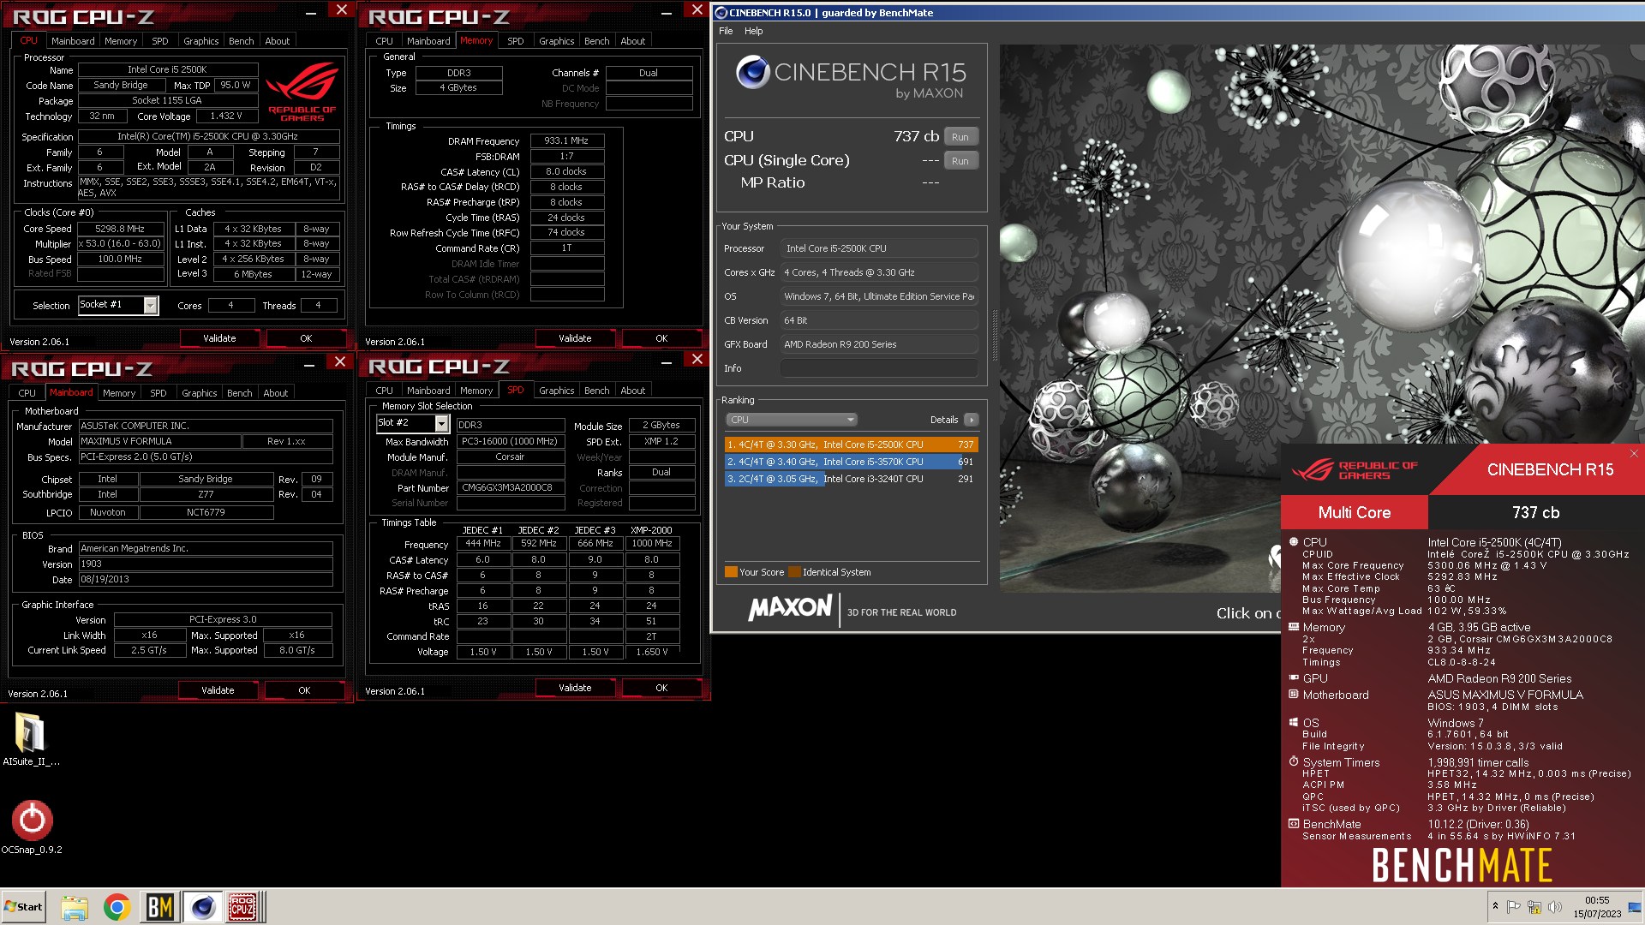Select ranking row Intel Core i3-3240T CPU

(851, 479)
